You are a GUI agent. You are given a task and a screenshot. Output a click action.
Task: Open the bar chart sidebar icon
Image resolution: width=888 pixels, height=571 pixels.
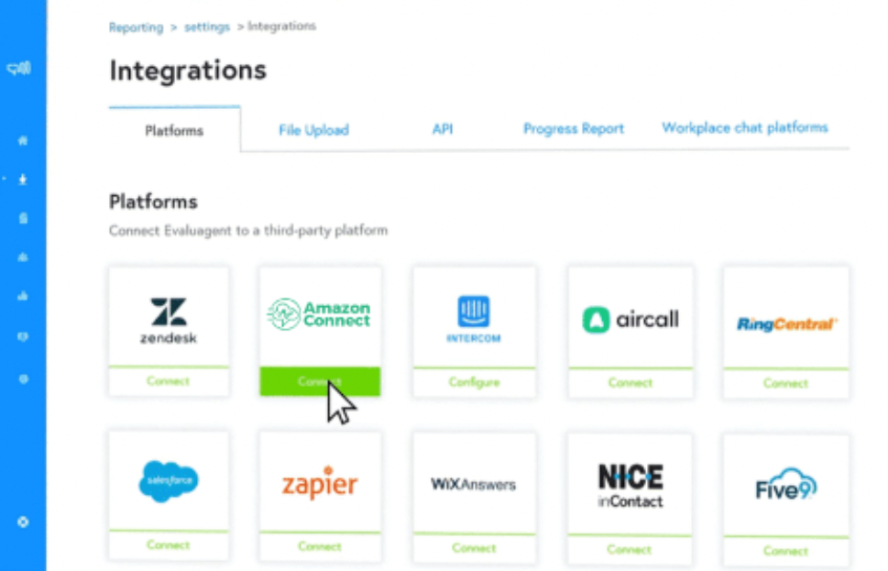[23, 296]
